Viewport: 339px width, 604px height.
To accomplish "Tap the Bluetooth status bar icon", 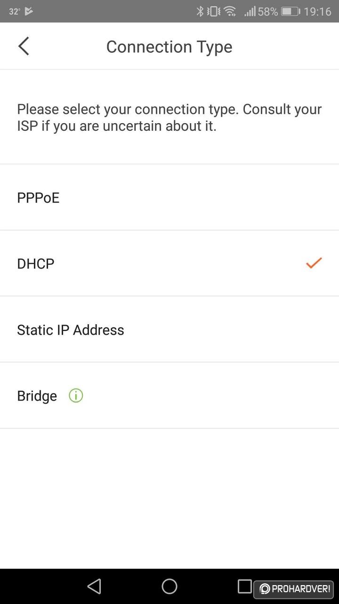I will click(x=200, y=11).
